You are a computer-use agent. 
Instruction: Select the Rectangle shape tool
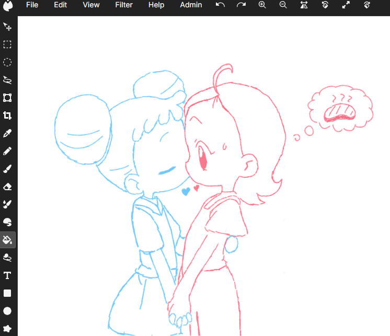(x=7, y=293)
